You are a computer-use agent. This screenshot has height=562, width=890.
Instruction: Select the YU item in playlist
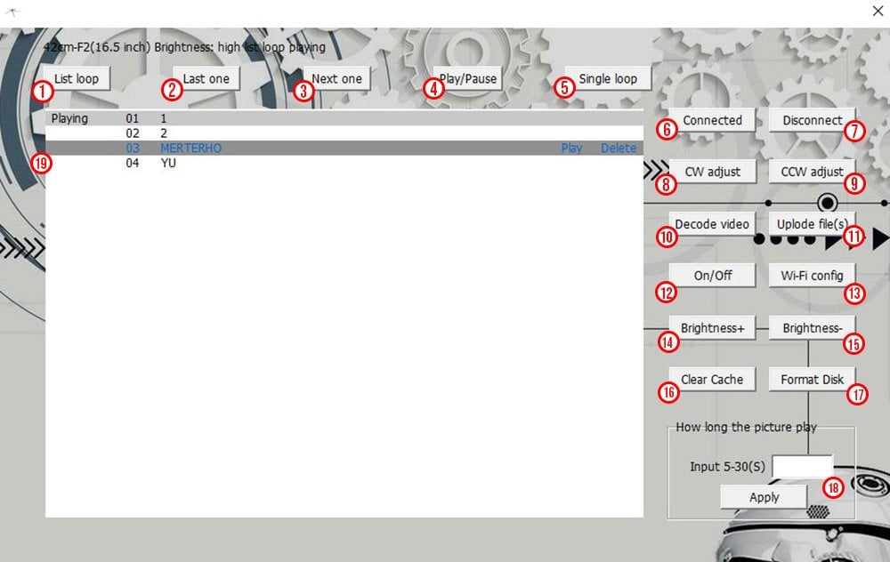[x=168, y=164]
